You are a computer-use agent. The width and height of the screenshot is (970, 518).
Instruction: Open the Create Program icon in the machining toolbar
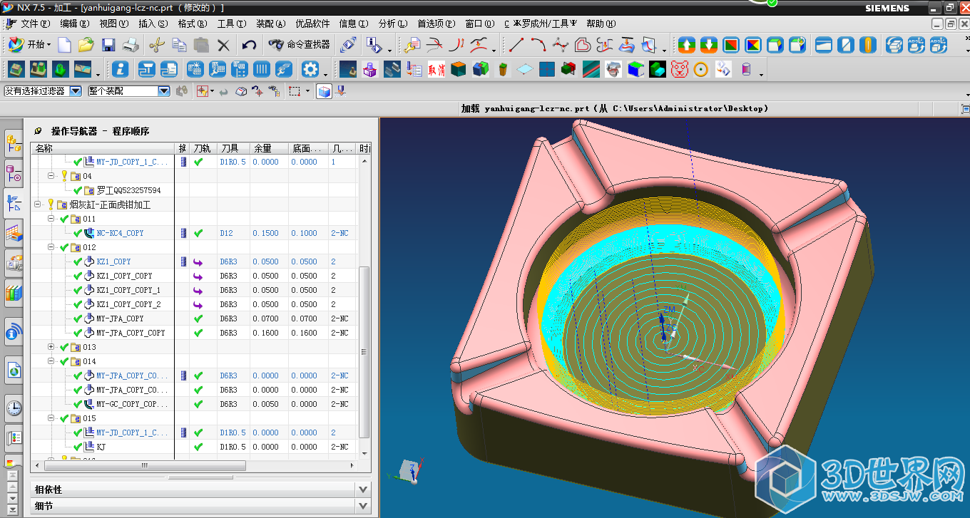pyautogui.click(x=17, y=69)
